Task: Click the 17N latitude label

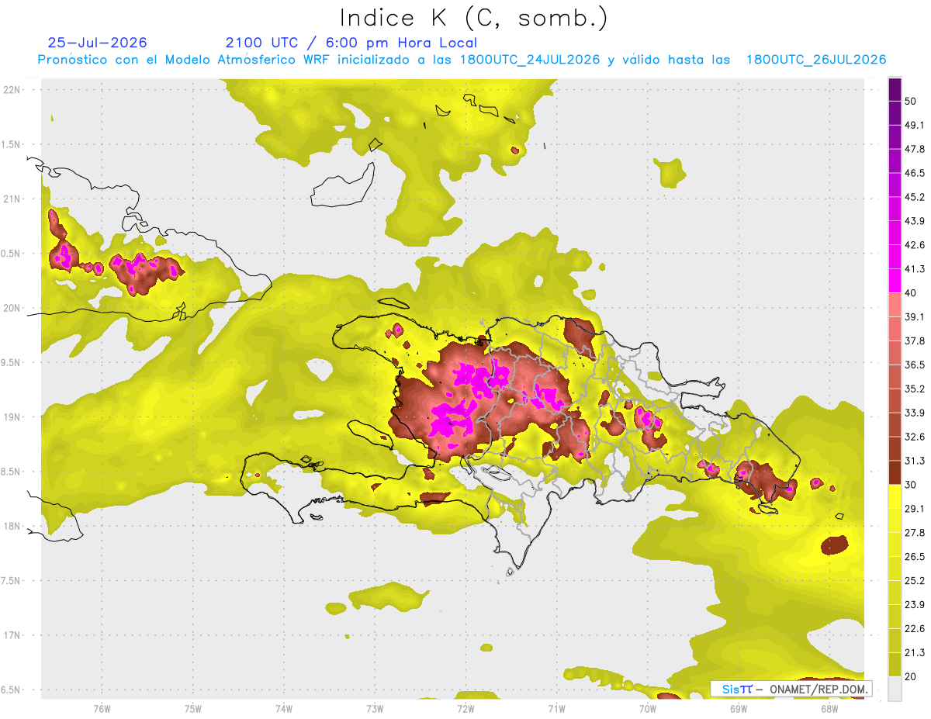Action: pos(12,634)
